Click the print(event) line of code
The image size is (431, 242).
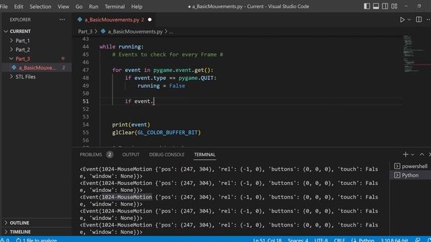[131, 124]
